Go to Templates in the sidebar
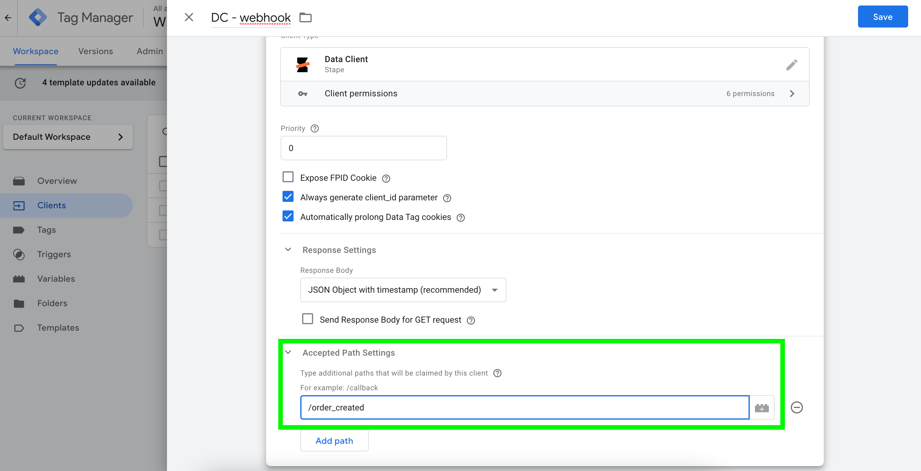The height and width of the screenshot is (471, 921). tap(66, 328)
